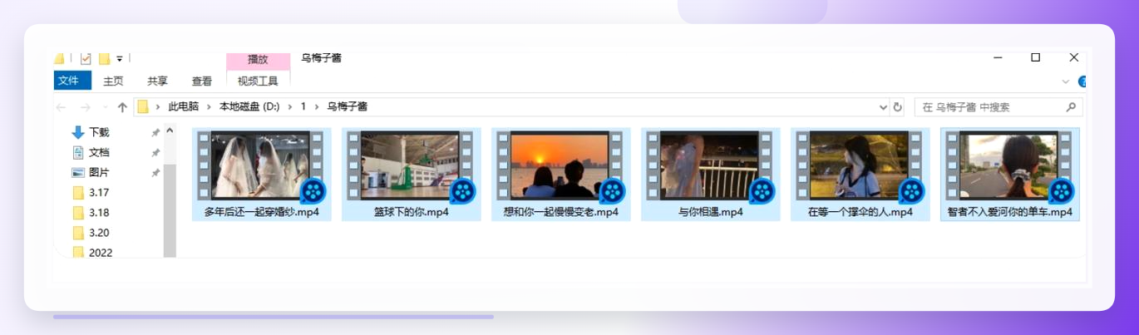Click 本地磁盘 (D:) in the breadcrumb
Screen dimensions: 1139x335
pos(249,107)
